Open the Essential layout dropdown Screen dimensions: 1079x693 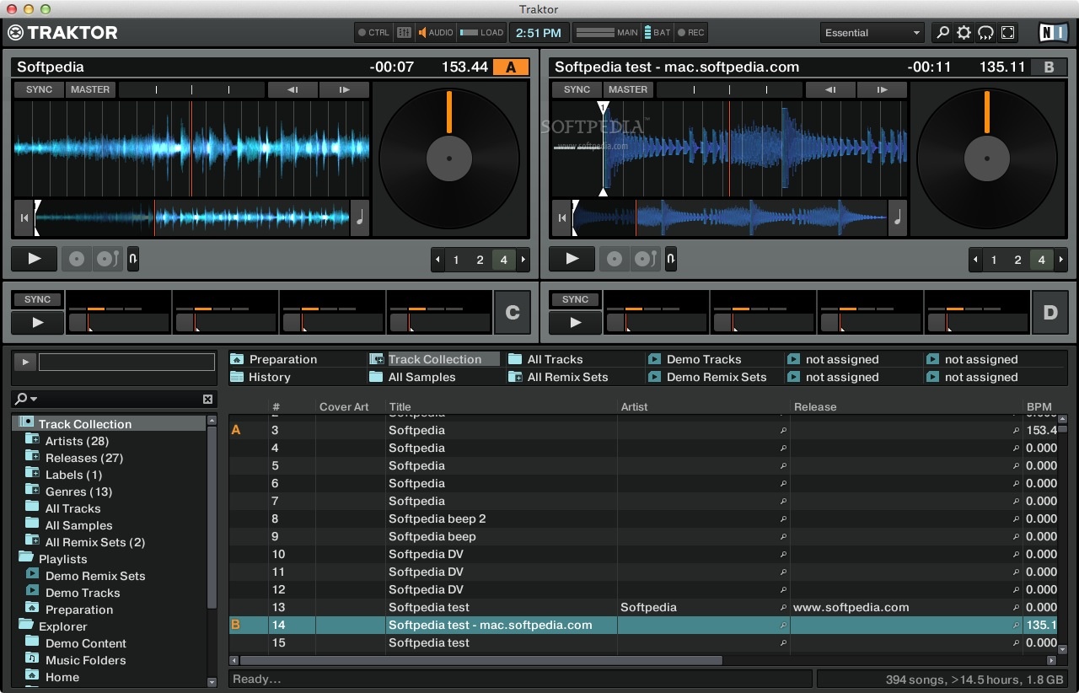click(x=872, y=33)
